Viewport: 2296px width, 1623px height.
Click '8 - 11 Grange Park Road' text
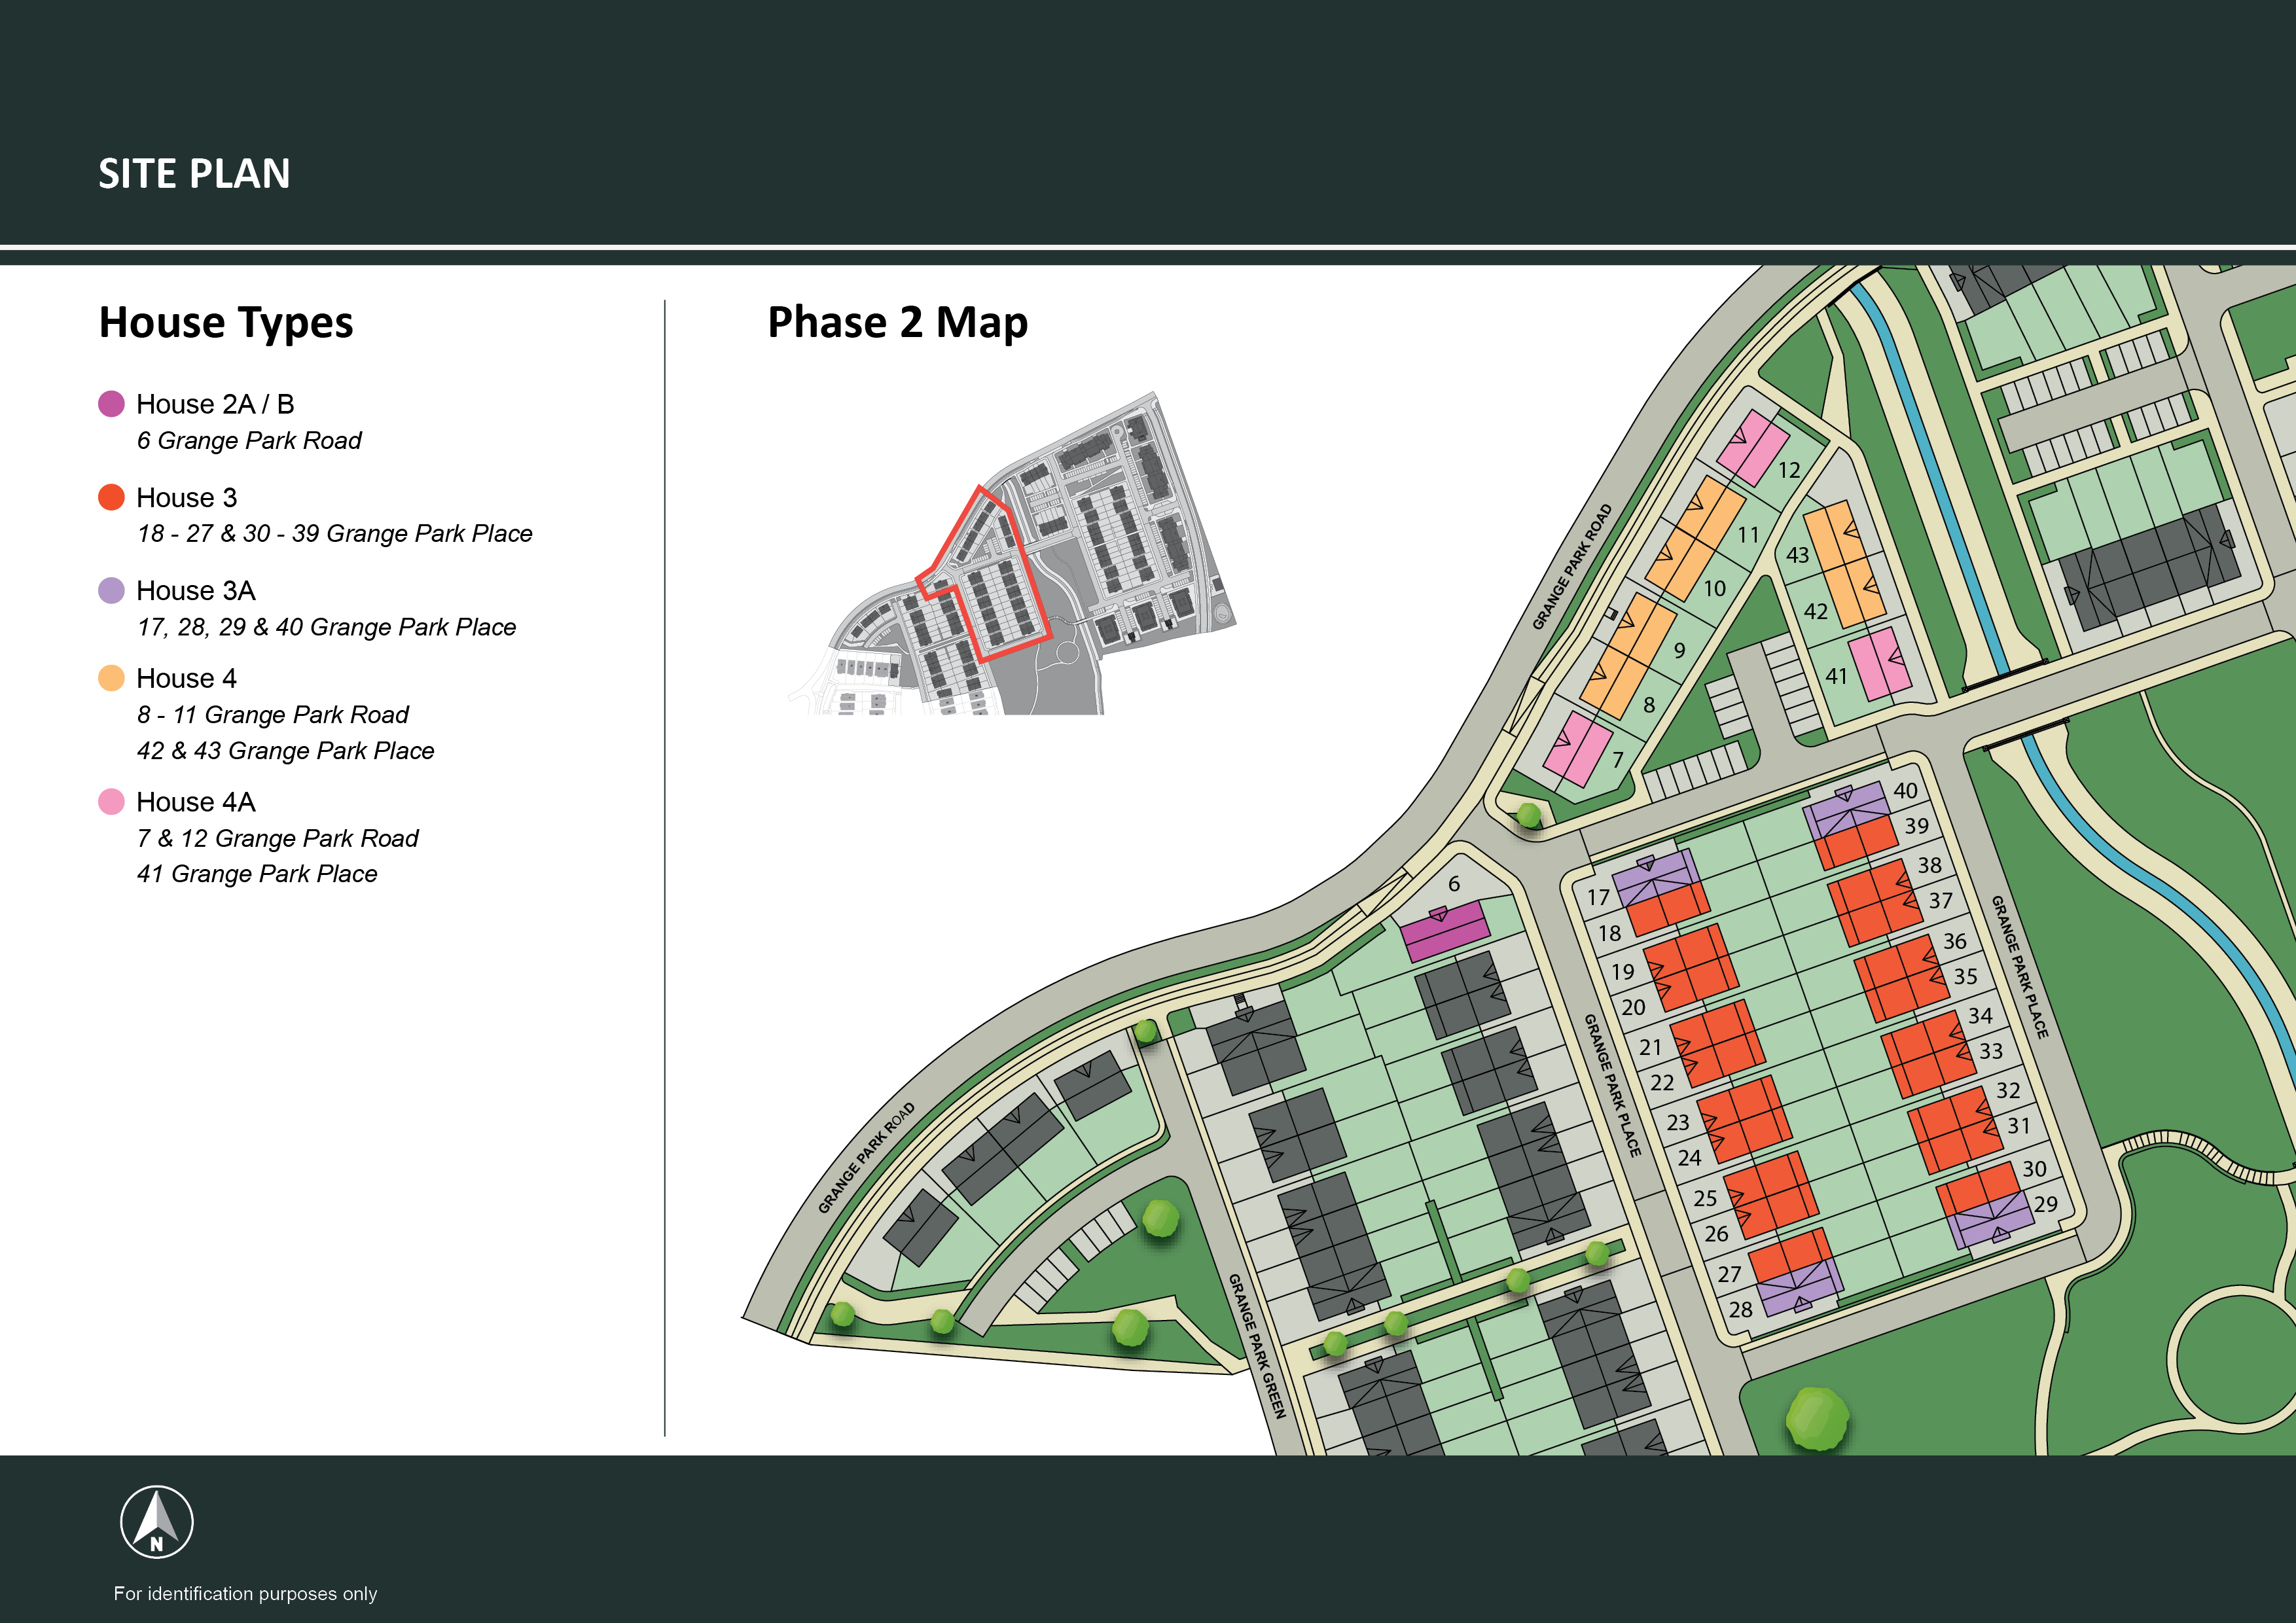[273, 715]
